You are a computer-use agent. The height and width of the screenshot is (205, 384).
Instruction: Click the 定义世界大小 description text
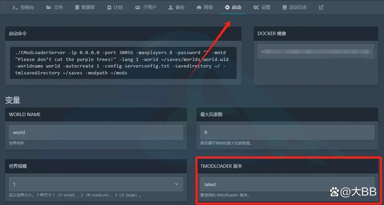click(75, 195)
